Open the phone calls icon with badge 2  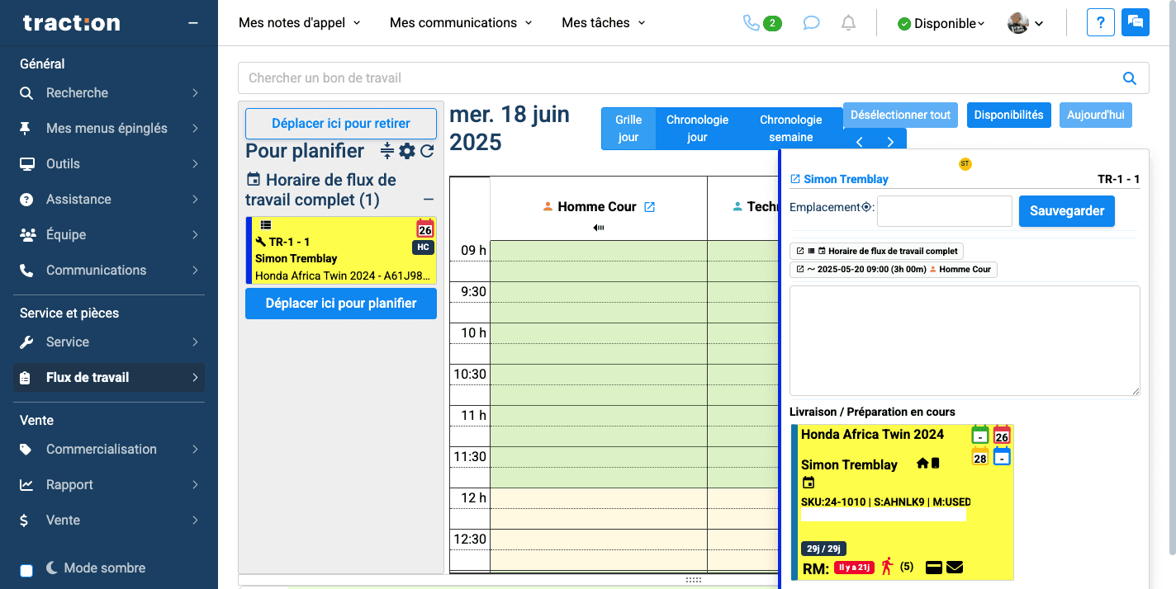click(762, 23)
